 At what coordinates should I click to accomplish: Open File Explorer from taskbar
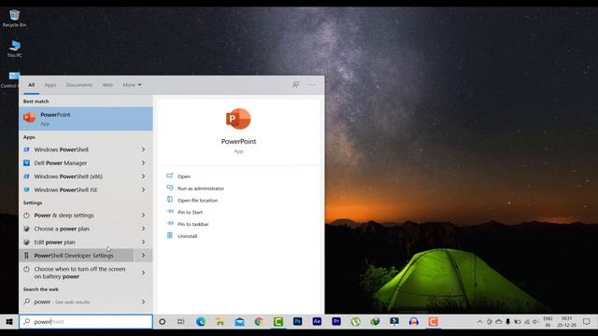click(x=221, y=322)
